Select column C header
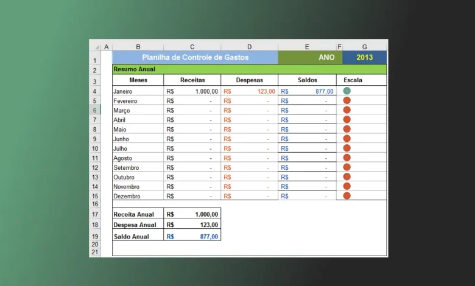The height and width of the screenshot is (286, 475). 192,47
